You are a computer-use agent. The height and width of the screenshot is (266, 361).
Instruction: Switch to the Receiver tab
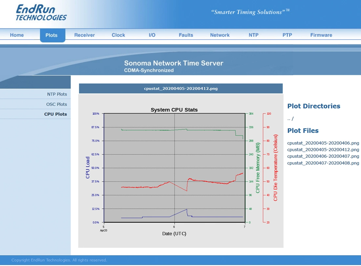[x=84, y=35]
